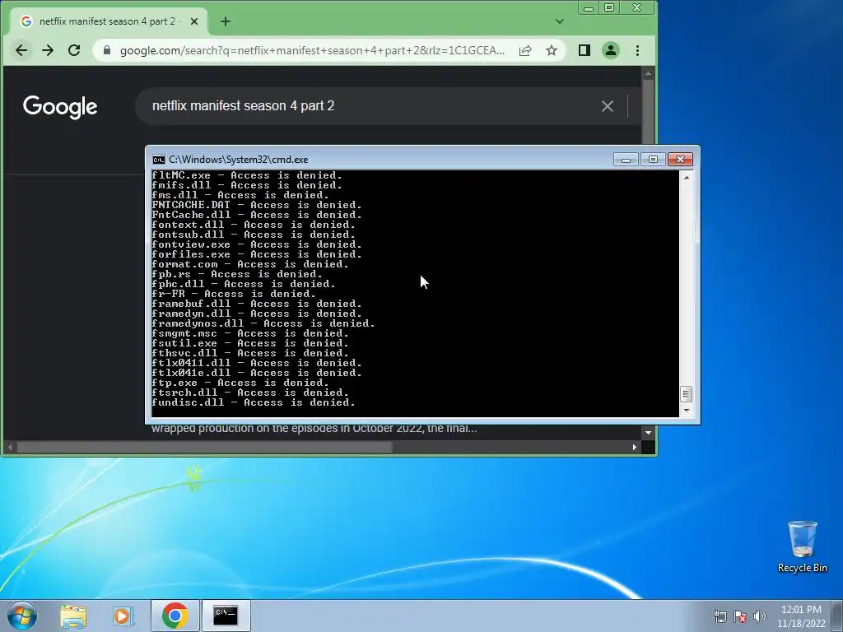Image resolution: width=843 pixels, height=632 pixels.
Task: Click the 'fr-FR - Access is denied.' line
Action: pyautogui.click(x=234, y=294)
